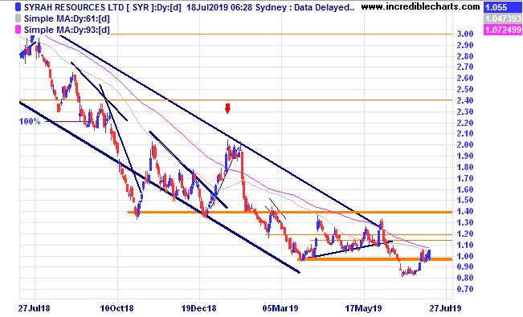Screen dimensions: 523x317
Task: Click the 3.00 price axis label
Action: (x=465, y=34)
